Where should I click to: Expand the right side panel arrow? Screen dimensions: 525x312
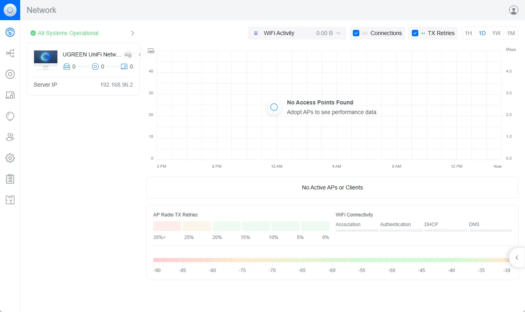tap(517, 258)
